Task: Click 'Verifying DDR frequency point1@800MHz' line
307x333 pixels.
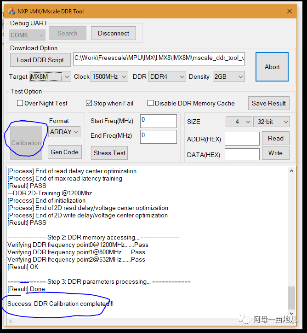Action: pos(76,252)
